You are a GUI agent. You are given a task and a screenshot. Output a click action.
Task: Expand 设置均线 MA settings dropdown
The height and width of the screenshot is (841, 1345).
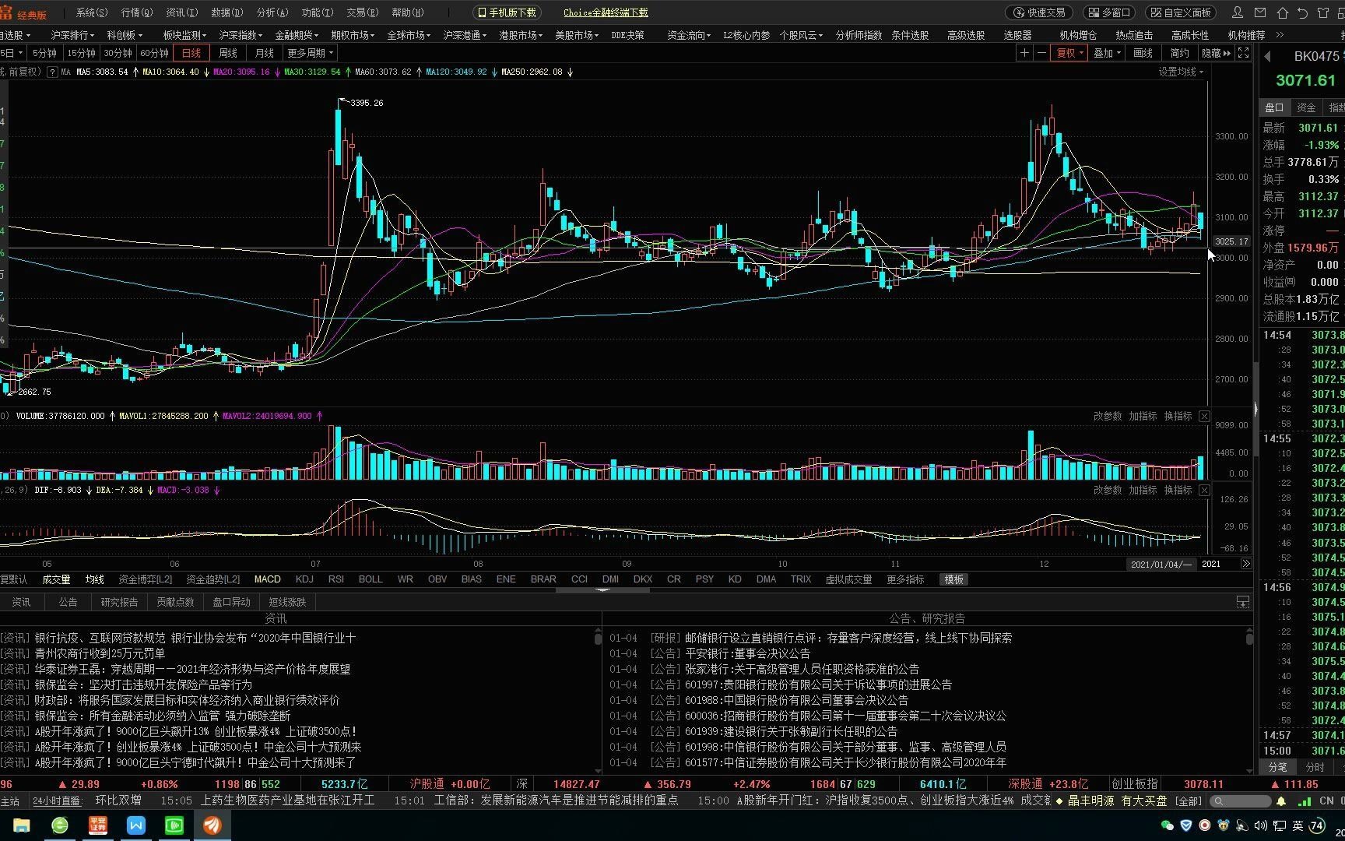(x=1181, y=72)
